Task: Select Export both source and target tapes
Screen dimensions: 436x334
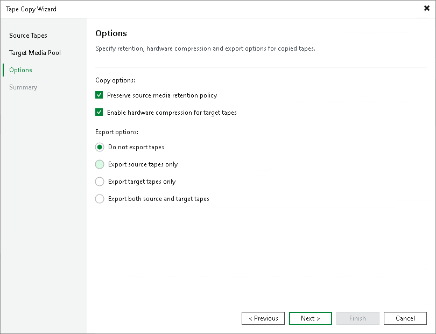Action: (100, 199)
